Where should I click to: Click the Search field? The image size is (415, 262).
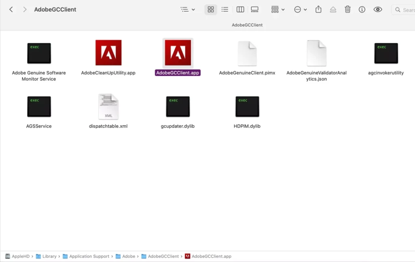pos(405,9)
